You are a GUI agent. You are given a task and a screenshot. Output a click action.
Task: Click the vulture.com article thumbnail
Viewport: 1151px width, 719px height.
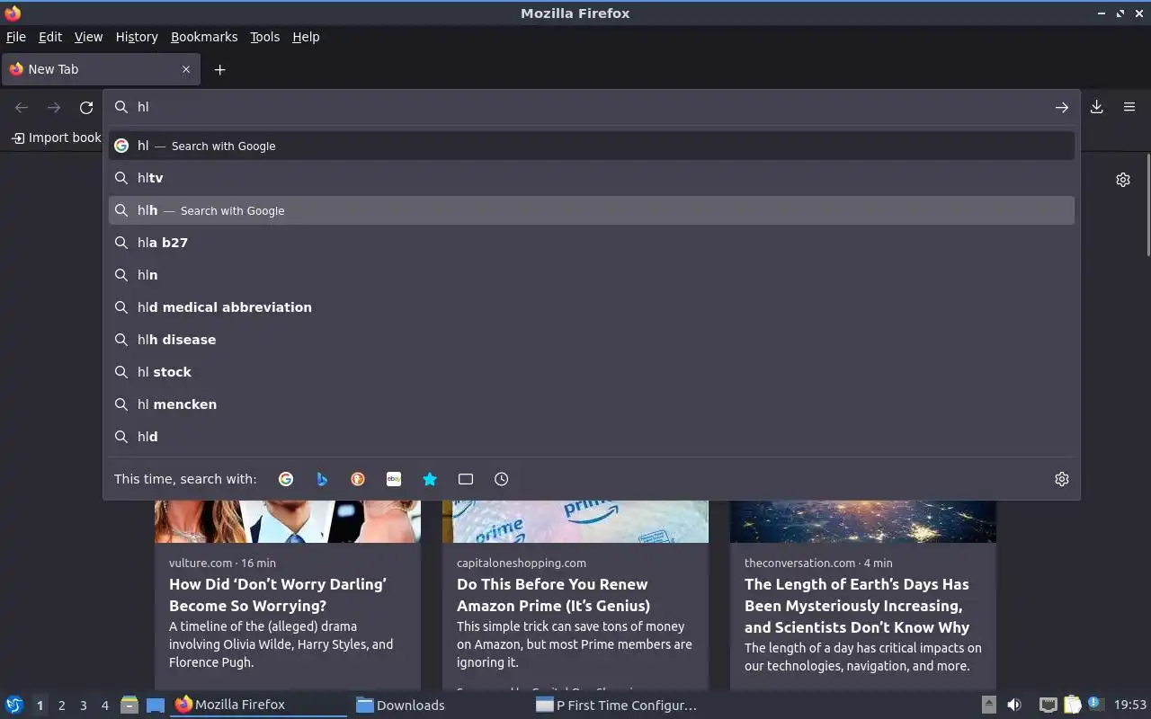(288, 521)
